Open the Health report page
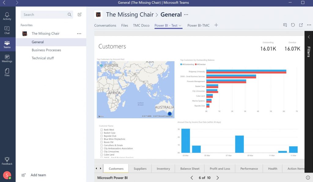The height and width of the screenshot is (182, 313). pyautogui.click(x=272, y=169)
